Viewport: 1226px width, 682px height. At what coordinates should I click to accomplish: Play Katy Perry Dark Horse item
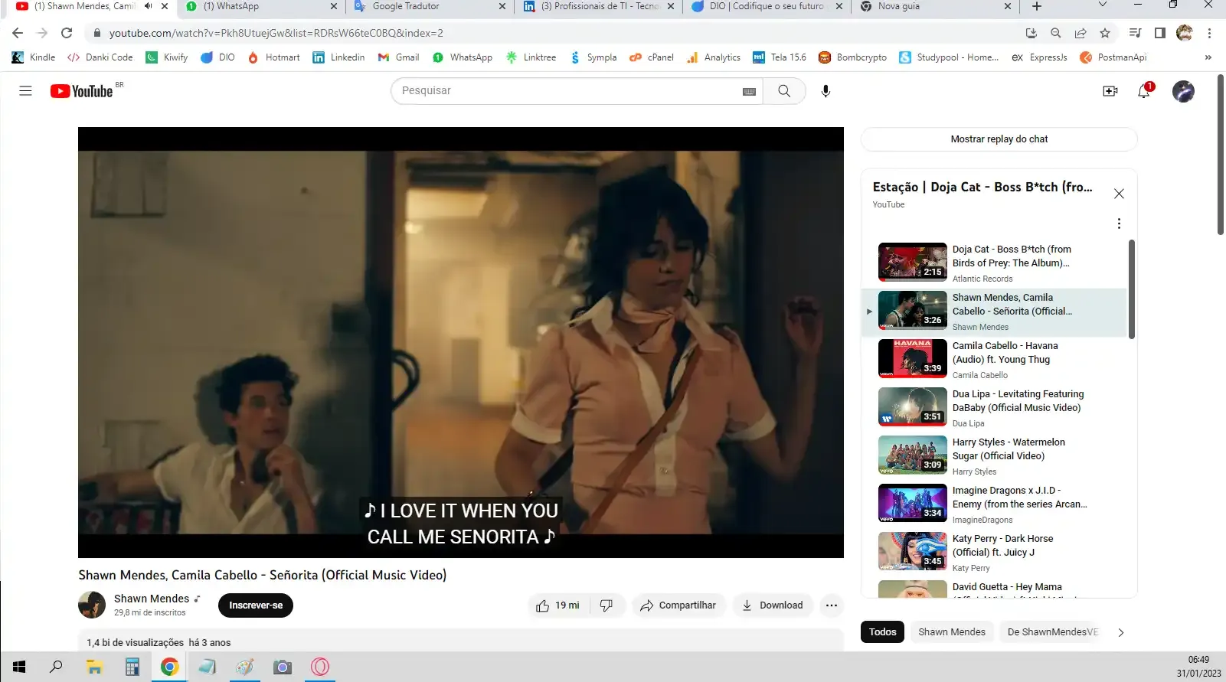point(994,553)
